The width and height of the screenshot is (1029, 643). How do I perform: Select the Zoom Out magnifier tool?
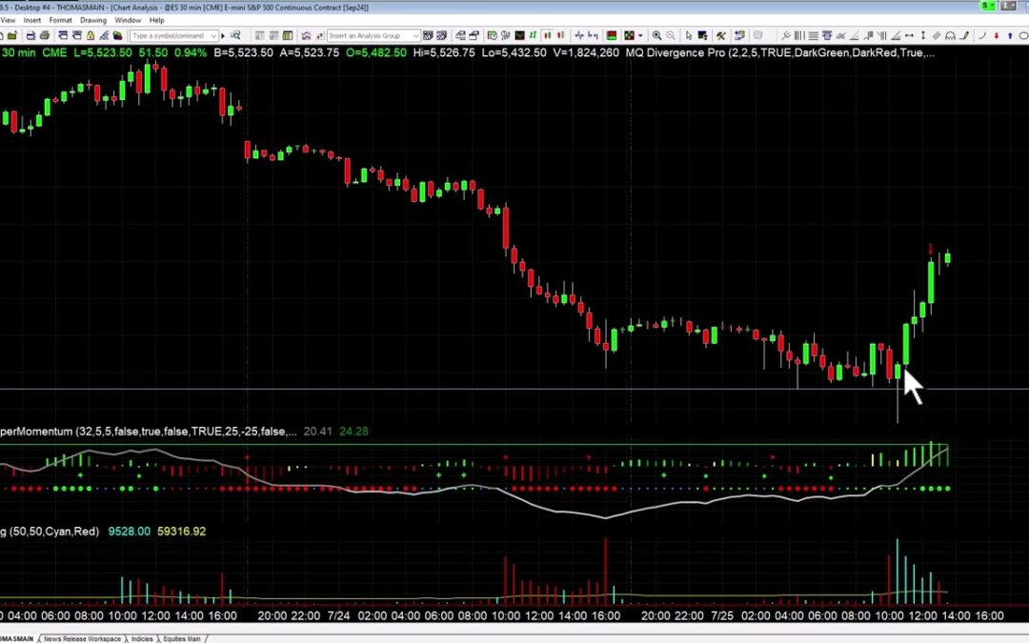(x=670, y=34)
